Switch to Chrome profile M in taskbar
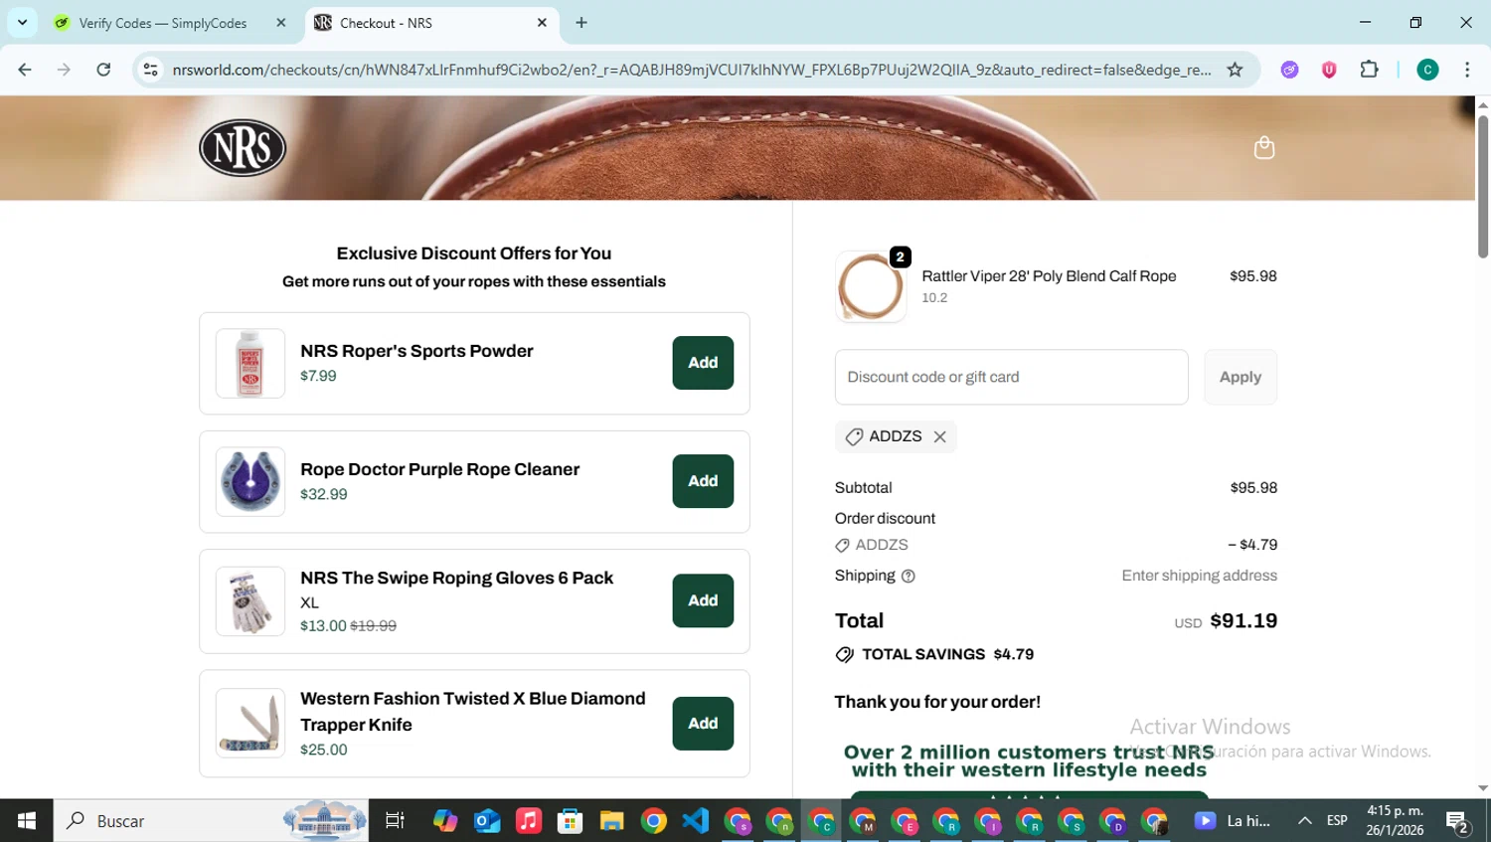 tap(863, 821)
